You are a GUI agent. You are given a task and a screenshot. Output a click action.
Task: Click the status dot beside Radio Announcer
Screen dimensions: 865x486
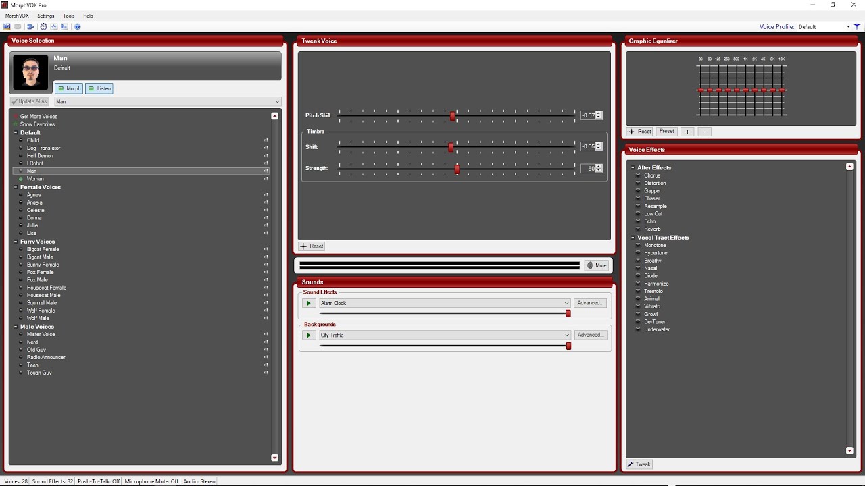[21, 357]
